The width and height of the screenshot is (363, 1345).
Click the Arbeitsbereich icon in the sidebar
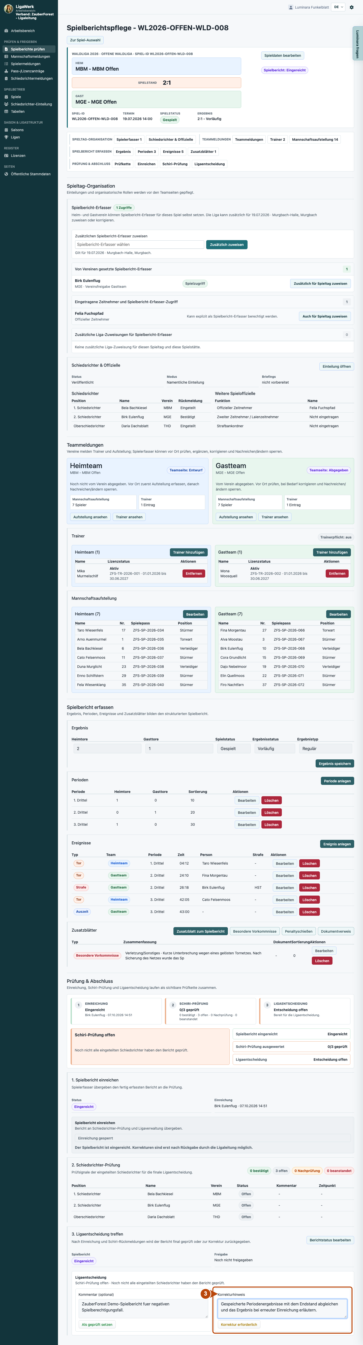pos(6,31)
